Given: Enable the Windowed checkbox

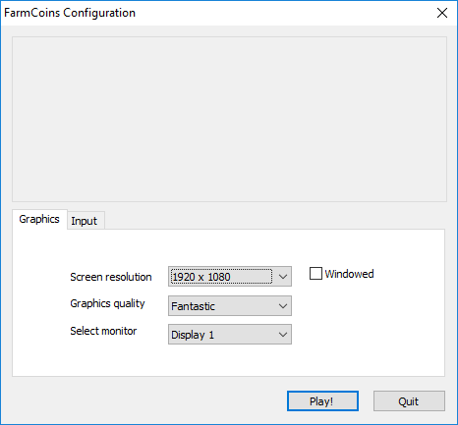Looking at the screenshot, I should pos(315,274).
